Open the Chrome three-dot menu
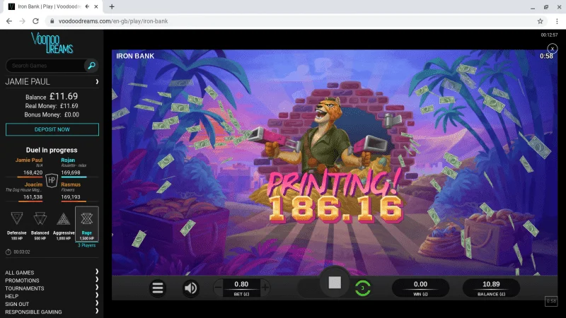The width and height of the screenshot is (566, 318). pyautogui.click(x=557, y=21)
